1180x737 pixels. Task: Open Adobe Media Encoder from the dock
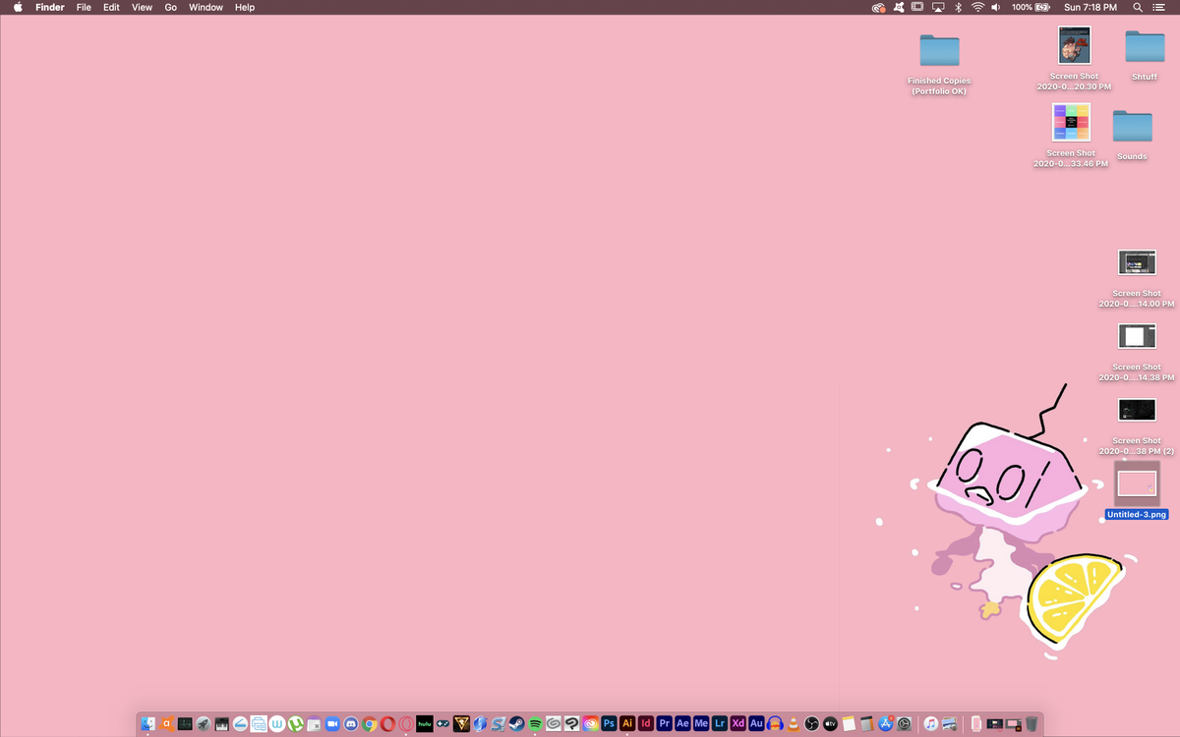click(701, 724)
